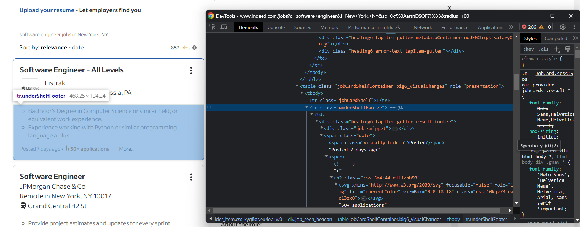The image size is (580, 227).
Task: Switch to Computed styles tab
Action: pyautogui.click(x=556, y=38)
